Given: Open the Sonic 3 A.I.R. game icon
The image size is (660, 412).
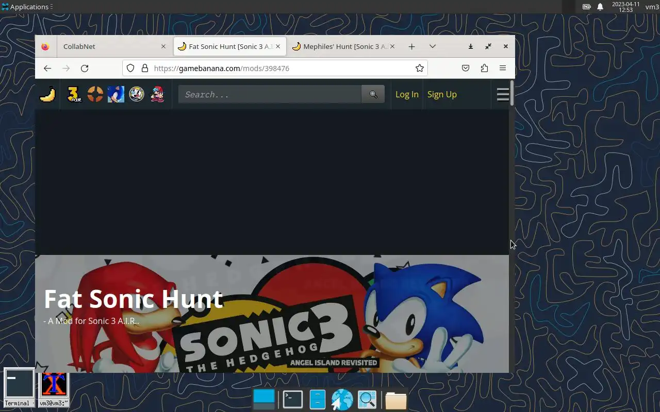Looking at the screenshot, I should pos(74,94).
